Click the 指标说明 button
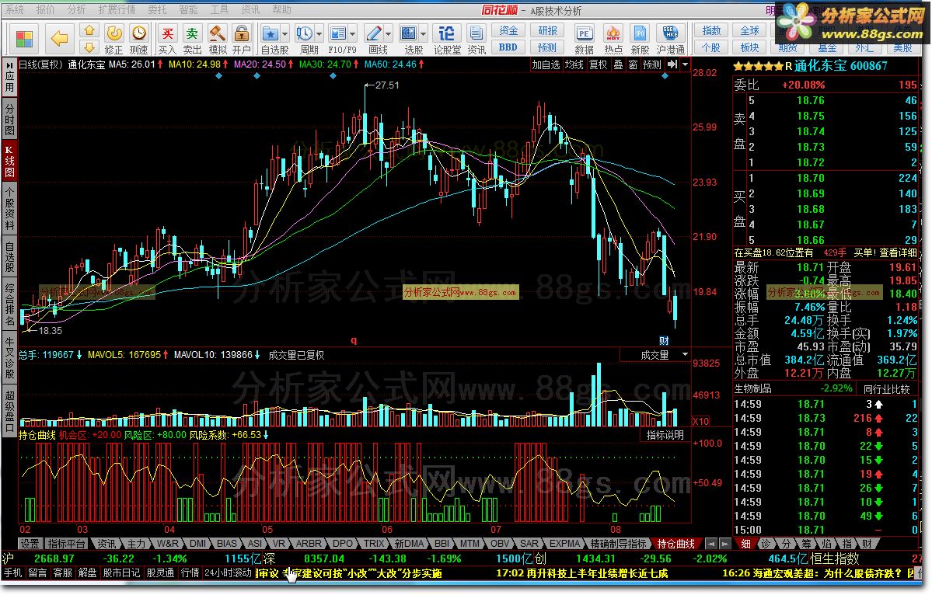Screen dimensions: 932x595 click(x=665, y=435)
